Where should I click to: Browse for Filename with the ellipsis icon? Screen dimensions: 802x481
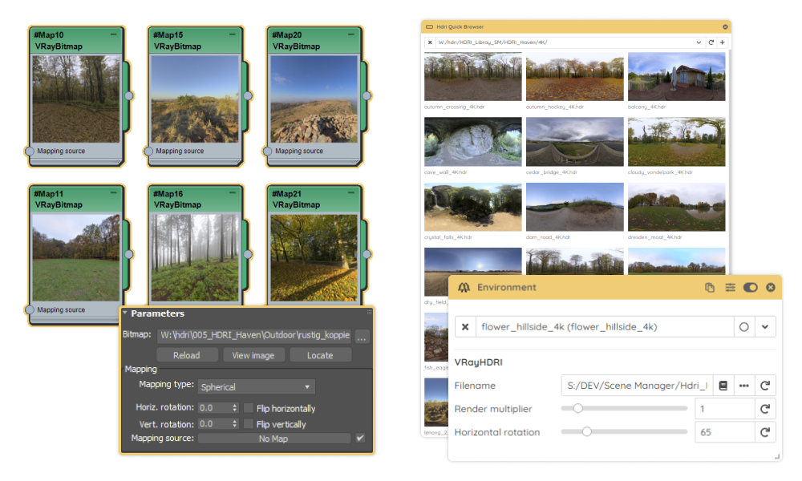click(744, 386)
